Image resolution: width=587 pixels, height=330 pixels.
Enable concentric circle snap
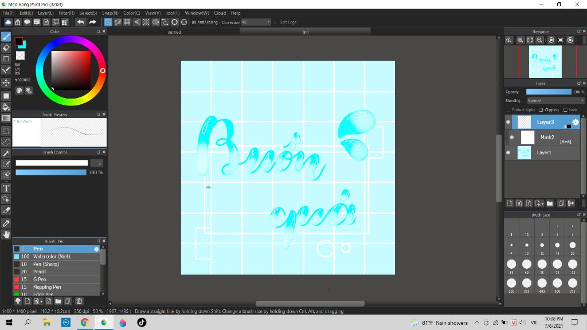point(155,22)
